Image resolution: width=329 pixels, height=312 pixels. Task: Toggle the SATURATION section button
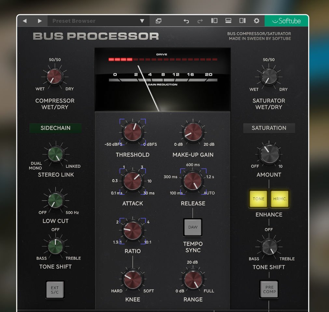point(269,128)
